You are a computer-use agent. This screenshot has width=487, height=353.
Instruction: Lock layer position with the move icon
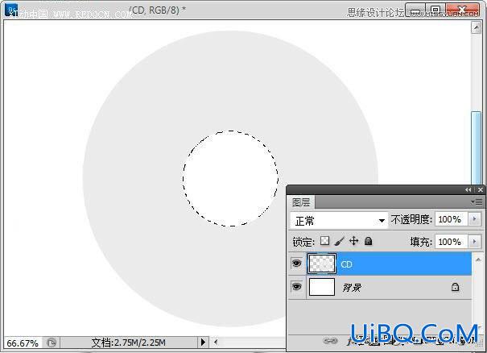click(x=353, y=241)
